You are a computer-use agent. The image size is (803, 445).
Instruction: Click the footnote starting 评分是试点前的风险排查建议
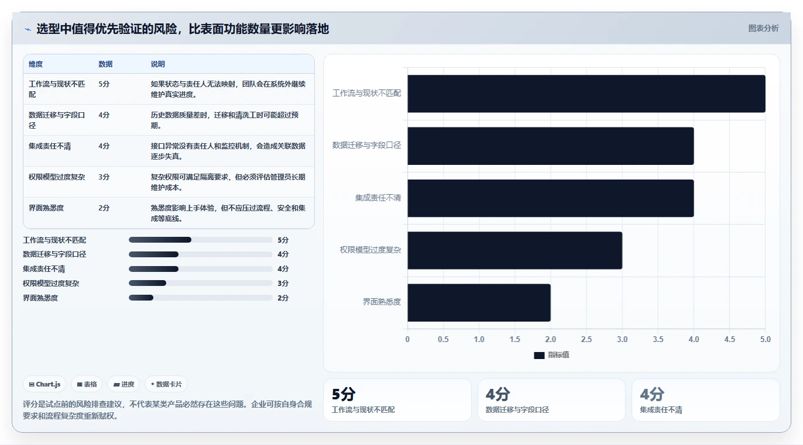pos(167,410)
